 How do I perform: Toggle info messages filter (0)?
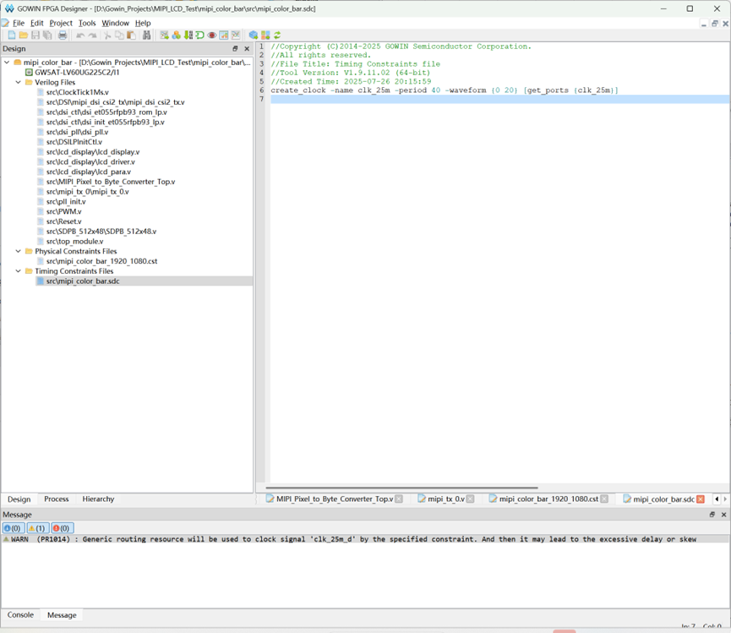[x=13, y=528]
